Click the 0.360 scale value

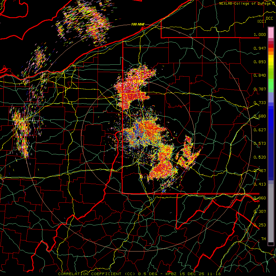[x=260, y=198]
